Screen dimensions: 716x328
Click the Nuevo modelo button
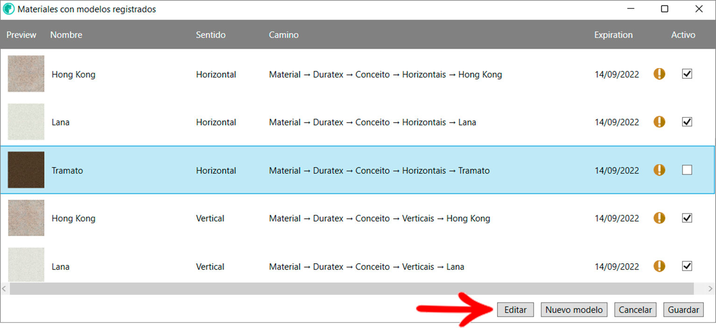574,310
